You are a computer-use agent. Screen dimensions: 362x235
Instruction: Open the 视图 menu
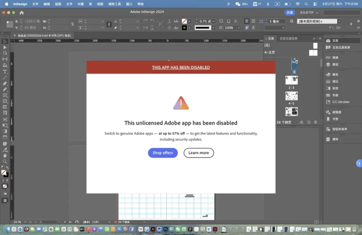tap(100, 4)
